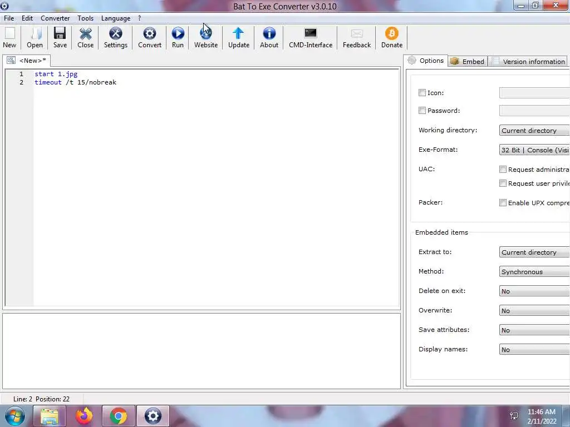The image size is (570, 427).
Task: Open the Method Synchronous dropdown
Action: (x=534, y=271)
